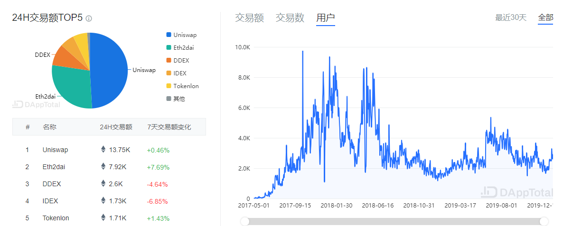Click the left handle of the range slider
563x226 pixels.
[245, 221]
